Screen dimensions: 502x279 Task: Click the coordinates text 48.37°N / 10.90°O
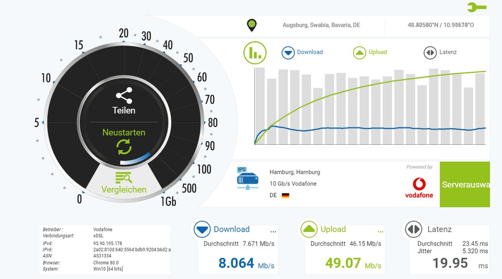(x=441, y=25)
